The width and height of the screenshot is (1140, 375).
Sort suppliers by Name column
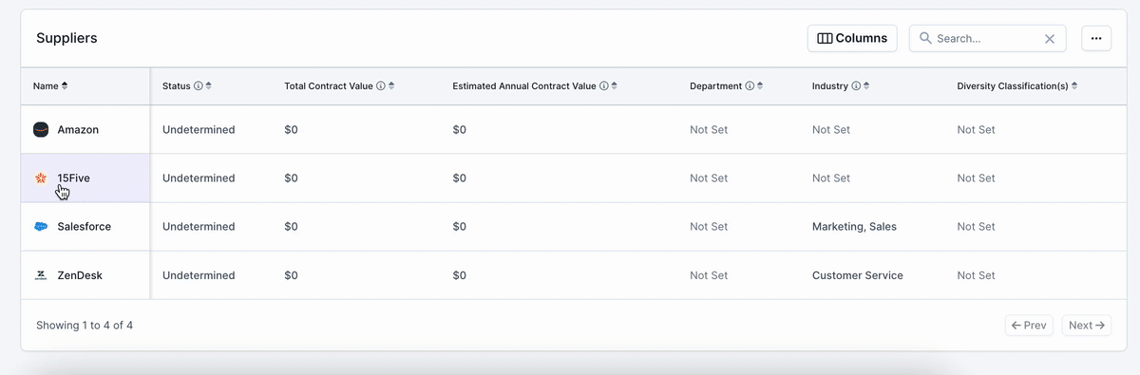pyautogui.click(x=50, y=85)
